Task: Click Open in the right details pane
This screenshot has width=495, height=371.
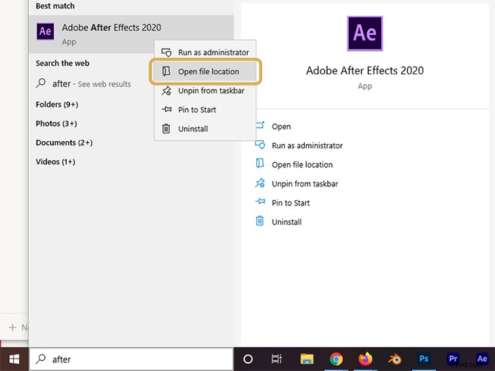Action: [x=281, y=127]
